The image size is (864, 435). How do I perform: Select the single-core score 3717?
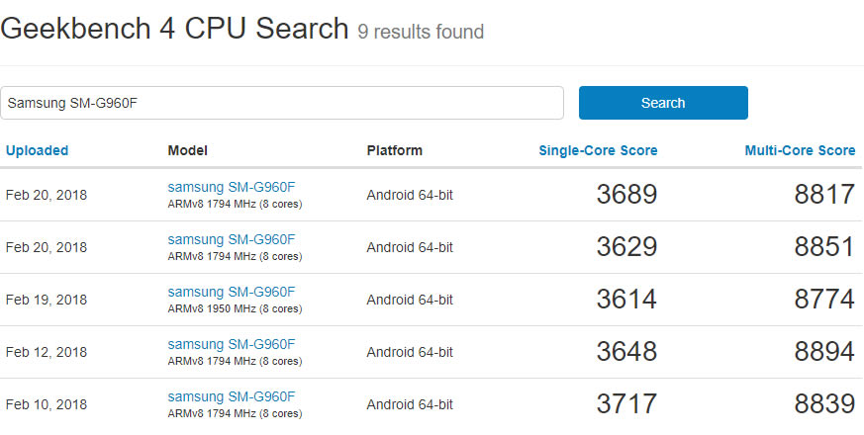pos(626,404)
